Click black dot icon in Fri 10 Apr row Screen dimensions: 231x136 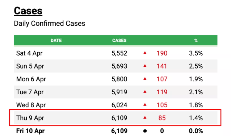(145, 131)
